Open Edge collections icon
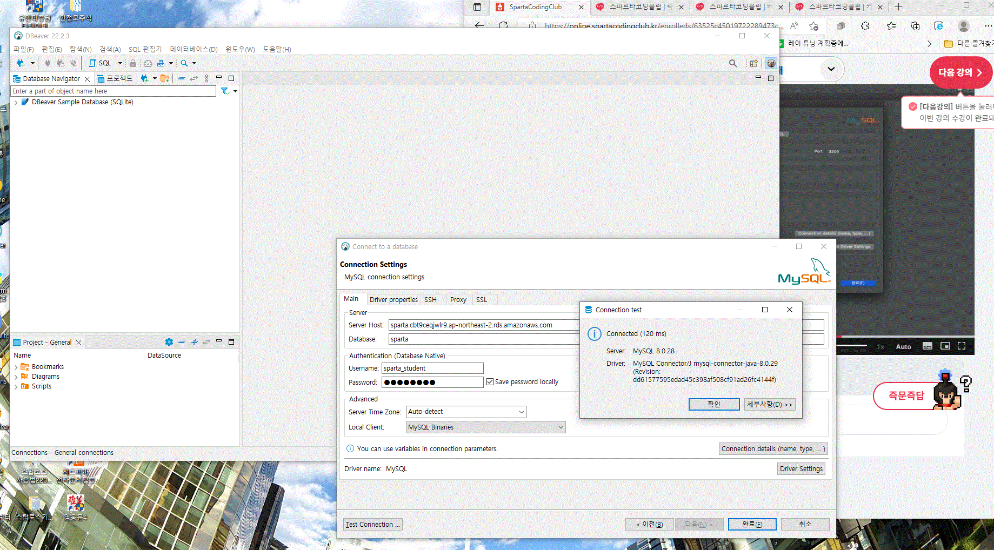Image resolution: width=994 pixels, height=550 pixels. [x=915, y=26]
